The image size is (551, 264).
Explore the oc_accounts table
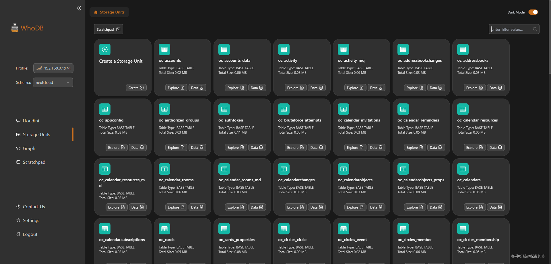[176, 88]
